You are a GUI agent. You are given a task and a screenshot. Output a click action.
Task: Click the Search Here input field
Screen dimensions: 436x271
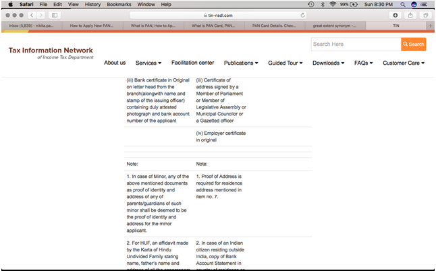coord(356,44)
